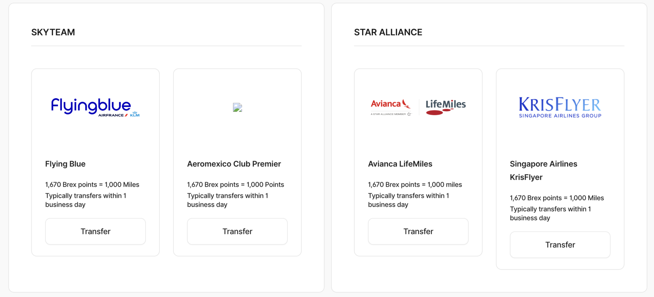Click the KLM crown logo
Image resolution: width=654 pixels, height=297 pixels.
click(135, 114)
